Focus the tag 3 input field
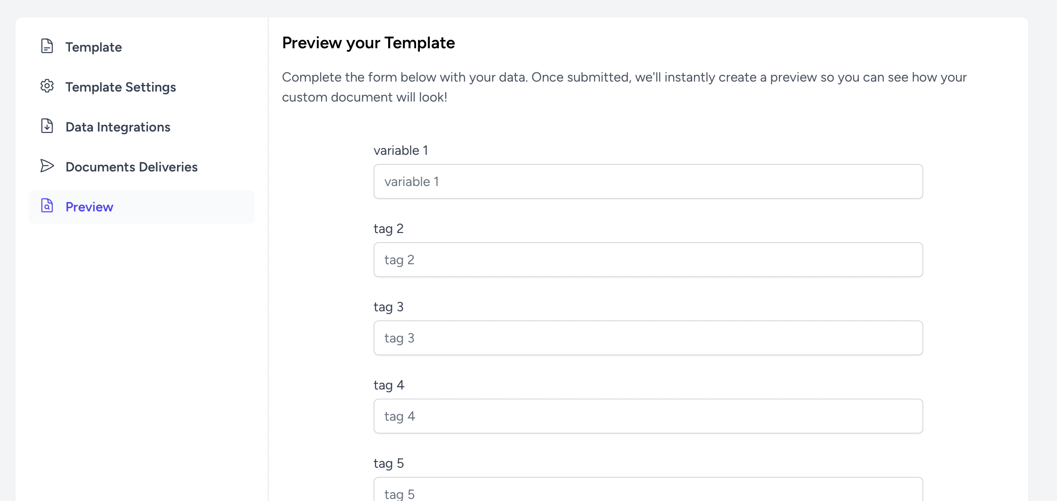The width and height of the screenshot is (1057, 501). tap(648, 338)
